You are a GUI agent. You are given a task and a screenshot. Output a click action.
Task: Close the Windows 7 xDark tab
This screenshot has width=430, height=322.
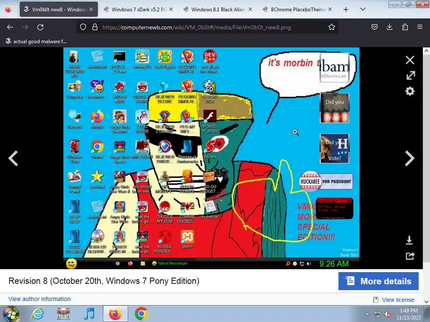(171, 9)
